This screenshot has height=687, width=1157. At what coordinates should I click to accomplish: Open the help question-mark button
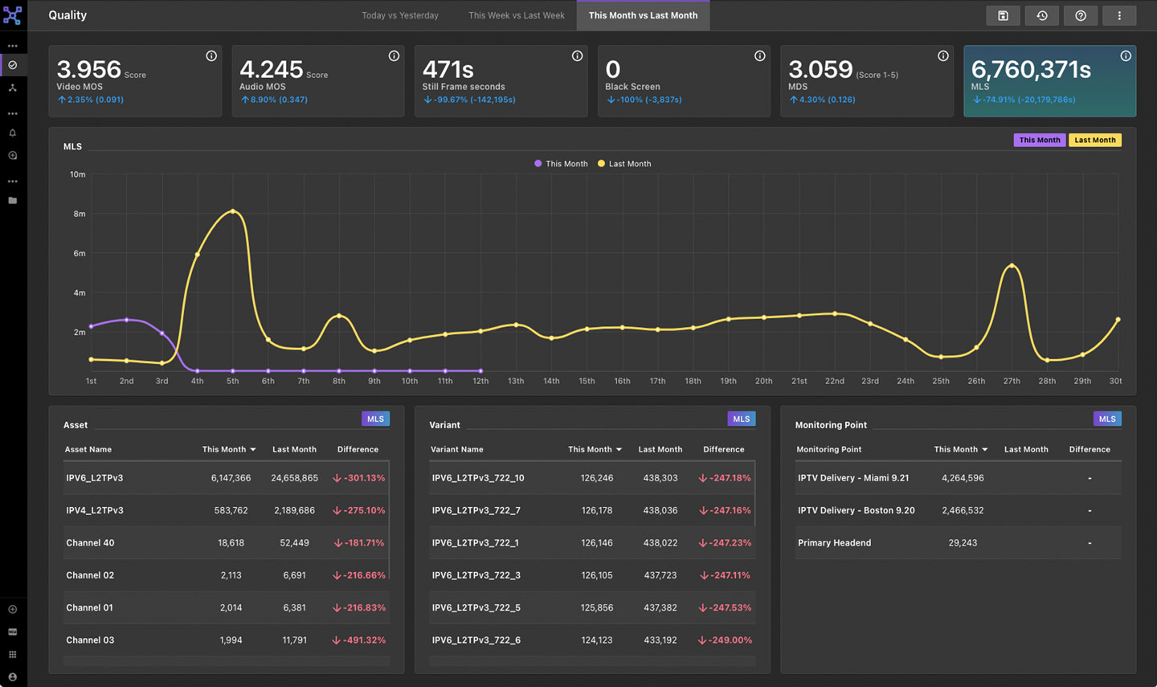1081,15
